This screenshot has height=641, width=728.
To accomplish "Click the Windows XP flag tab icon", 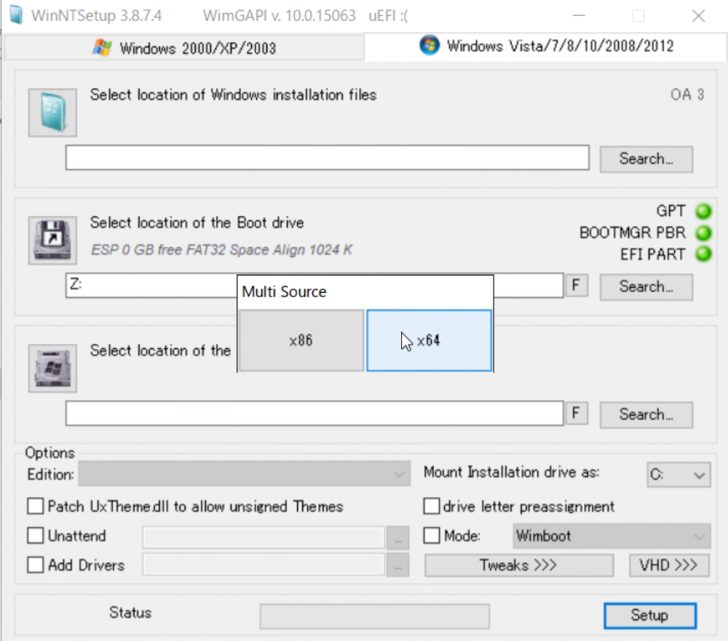I will 102,47.
